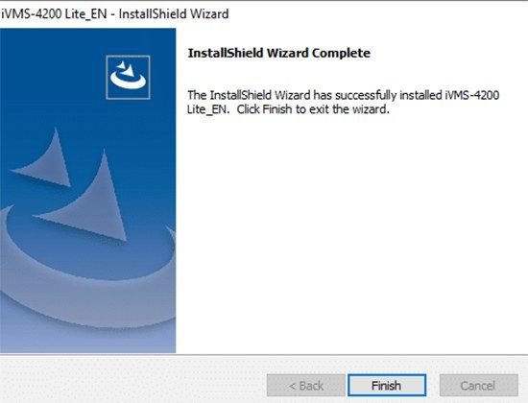Viewport: 528px width, 403px height.
Task: Click the horizontal separator above the buttons
Action: (x=264, y=354)
